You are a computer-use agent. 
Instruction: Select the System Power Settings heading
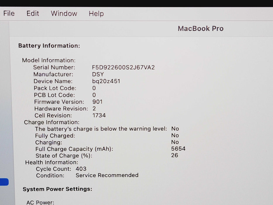coord(57,189)
